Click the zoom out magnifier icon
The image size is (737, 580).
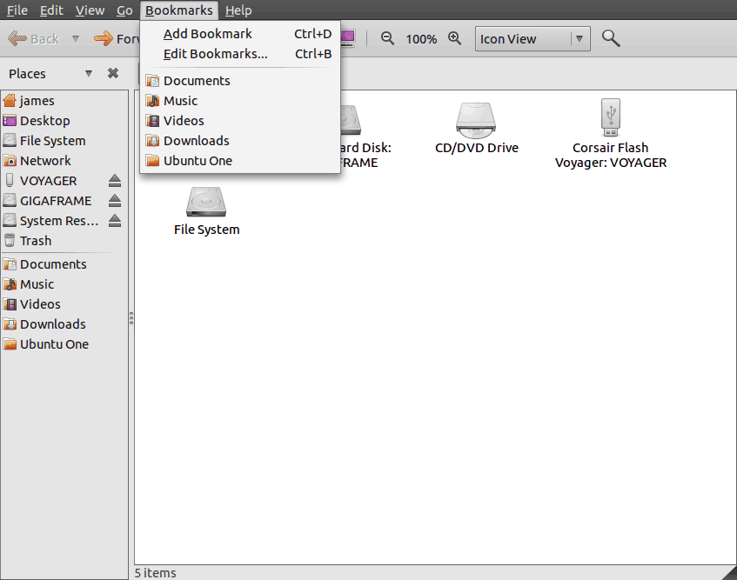(388, 38)
